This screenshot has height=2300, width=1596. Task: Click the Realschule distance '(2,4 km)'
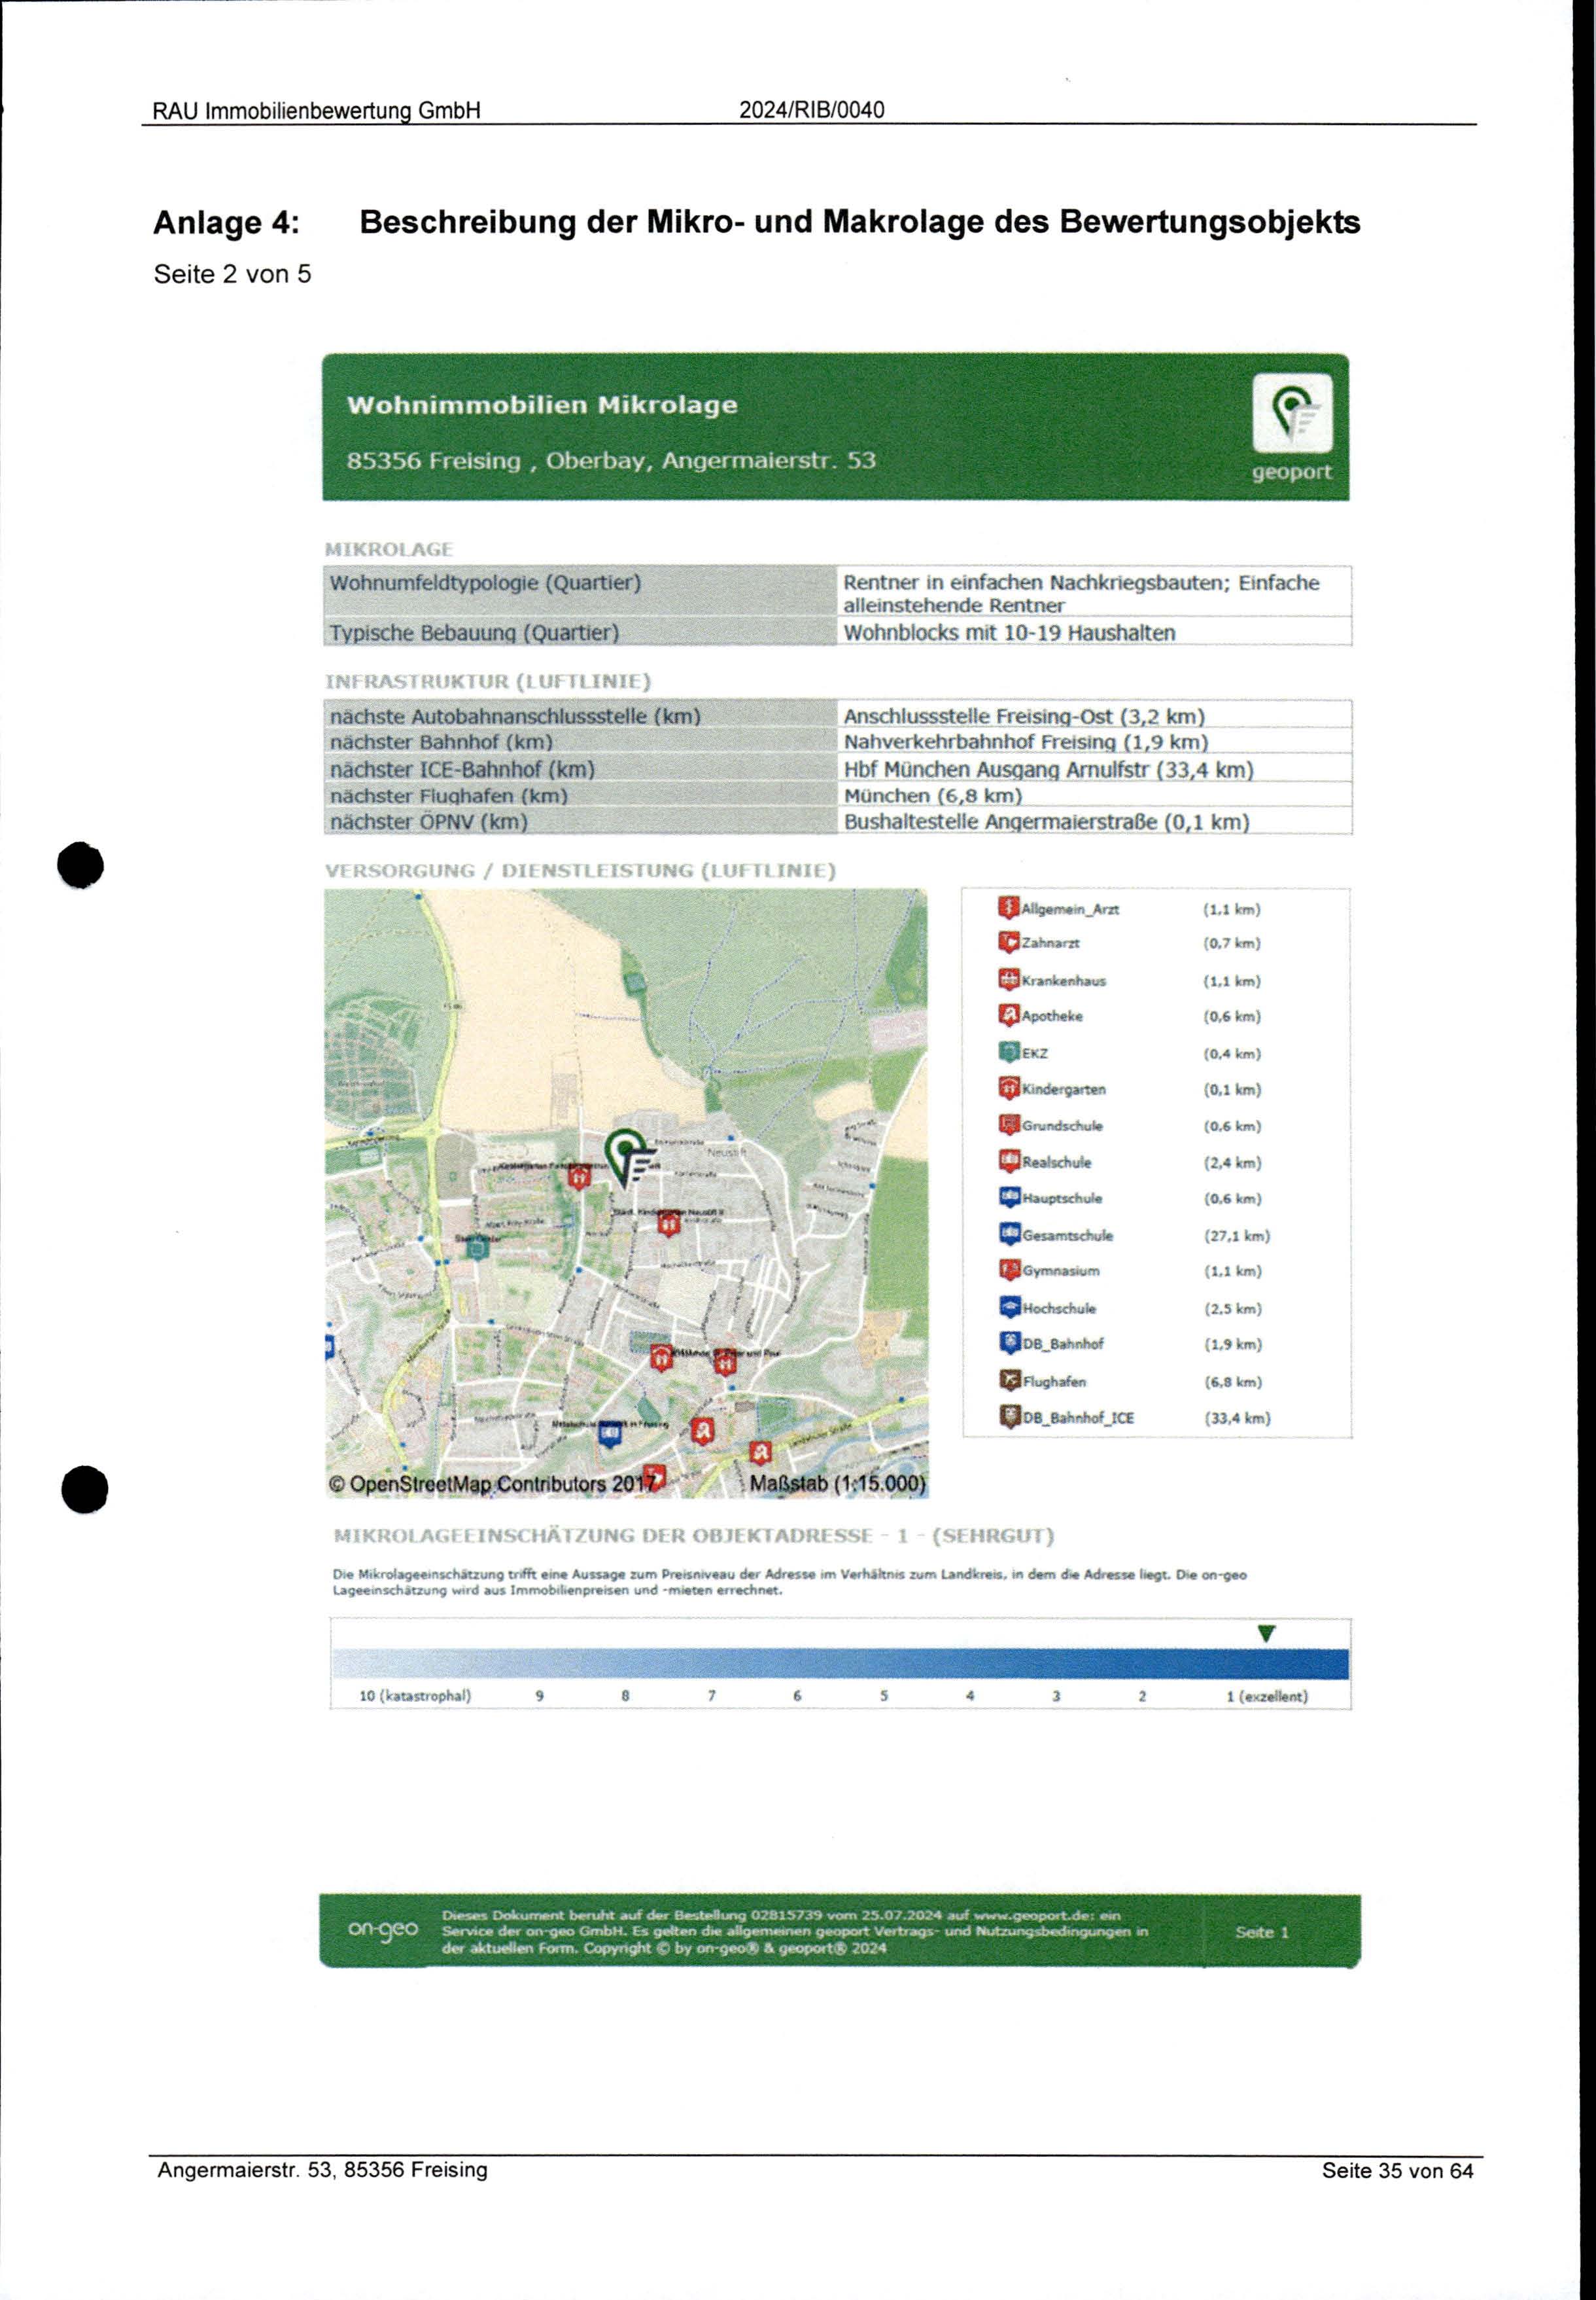pos(1232,1162)
